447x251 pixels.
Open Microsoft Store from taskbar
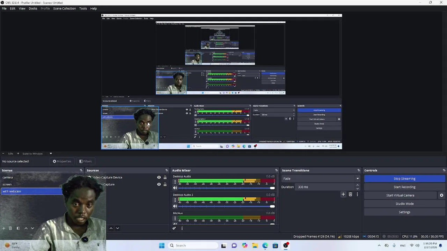(276, 245)
